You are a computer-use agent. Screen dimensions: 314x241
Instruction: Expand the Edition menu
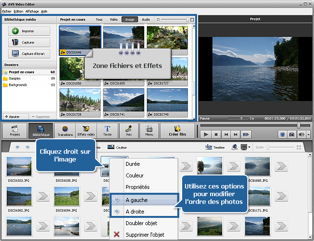coord(18,11)
